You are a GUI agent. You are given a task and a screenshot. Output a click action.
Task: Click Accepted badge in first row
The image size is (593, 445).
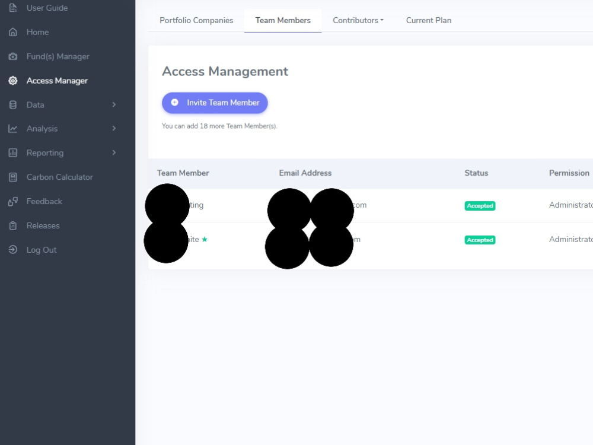click(480, 206)
